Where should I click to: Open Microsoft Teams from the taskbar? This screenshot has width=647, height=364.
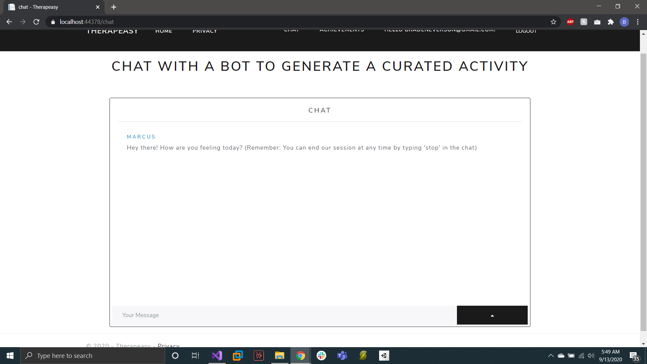click(x=342, y=356)
